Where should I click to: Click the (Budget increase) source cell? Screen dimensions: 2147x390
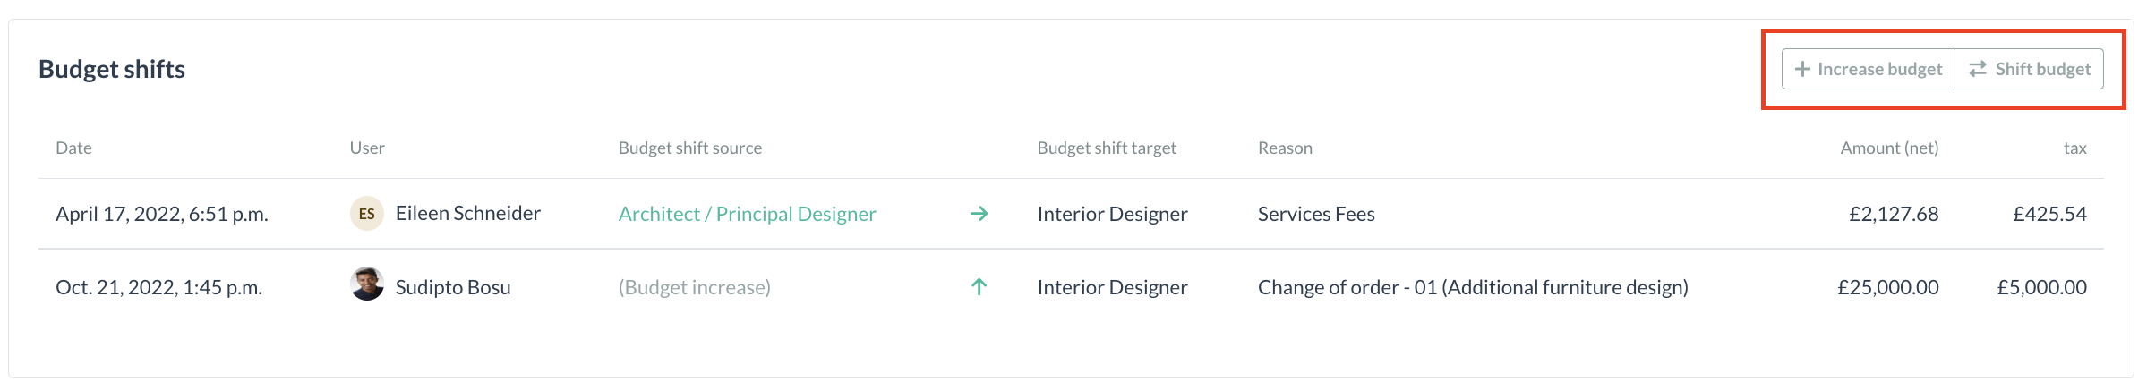(x=695, y=287)
